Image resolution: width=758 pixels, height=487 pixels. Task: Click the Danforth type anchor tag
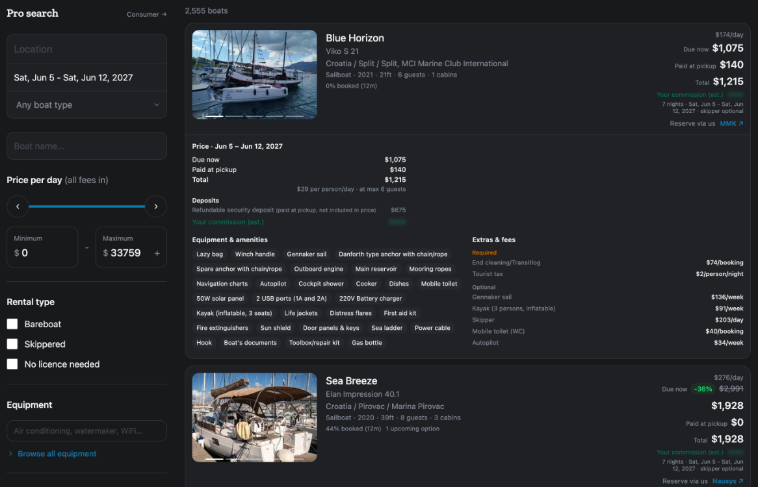tap(393, 255)
